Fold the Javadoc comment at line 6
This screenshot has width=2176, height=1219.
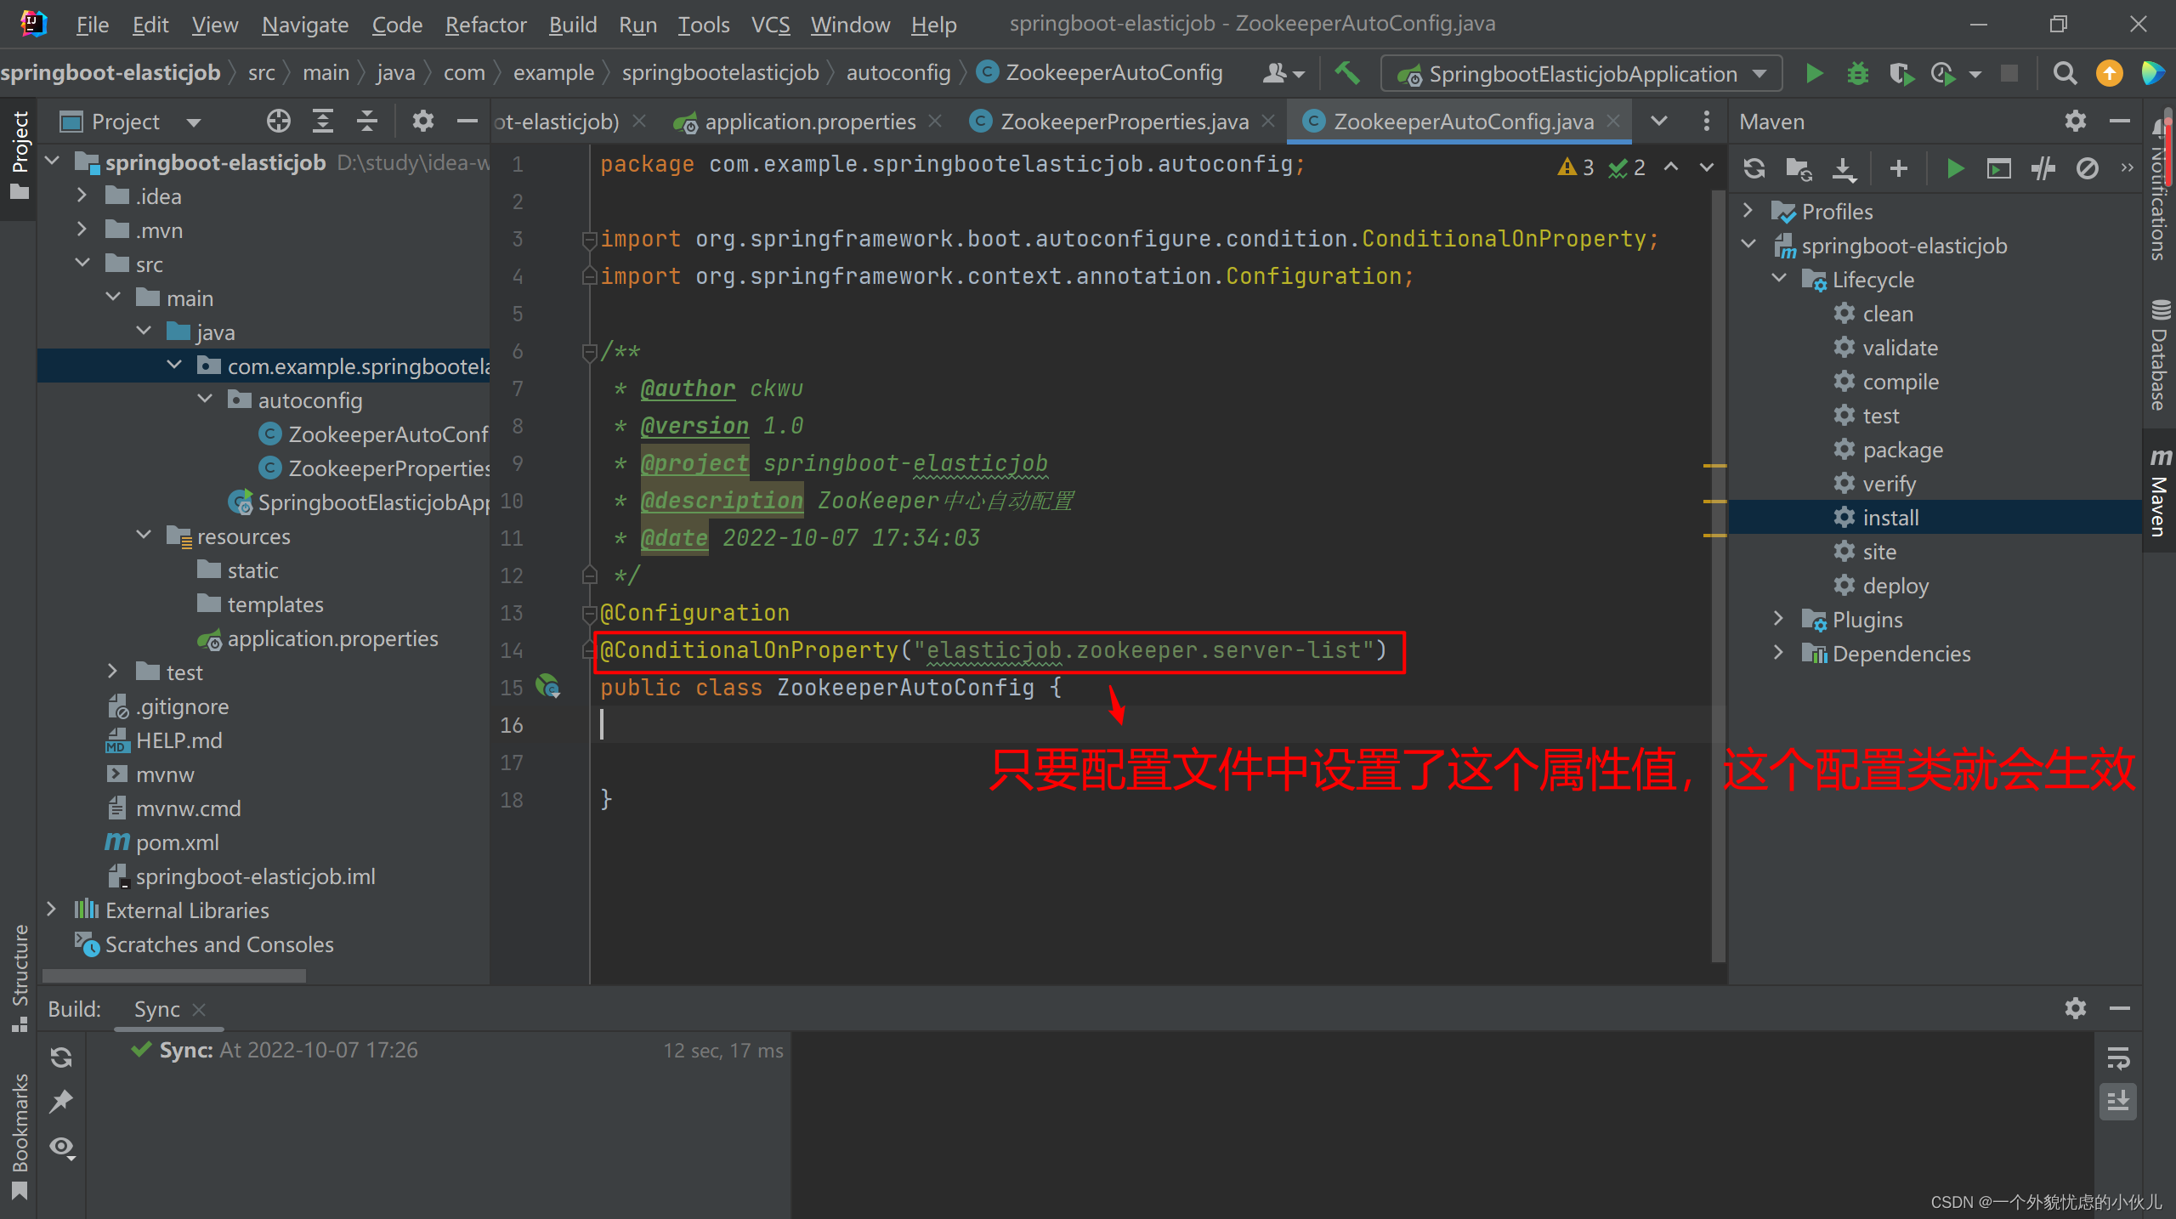(x=589, y=351)
